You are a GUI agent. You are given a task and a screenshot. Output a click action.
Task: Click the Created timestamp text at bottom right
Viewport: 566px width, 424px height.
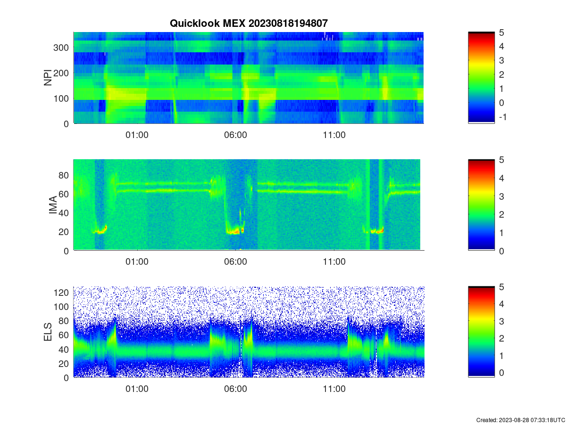(520, 419)
